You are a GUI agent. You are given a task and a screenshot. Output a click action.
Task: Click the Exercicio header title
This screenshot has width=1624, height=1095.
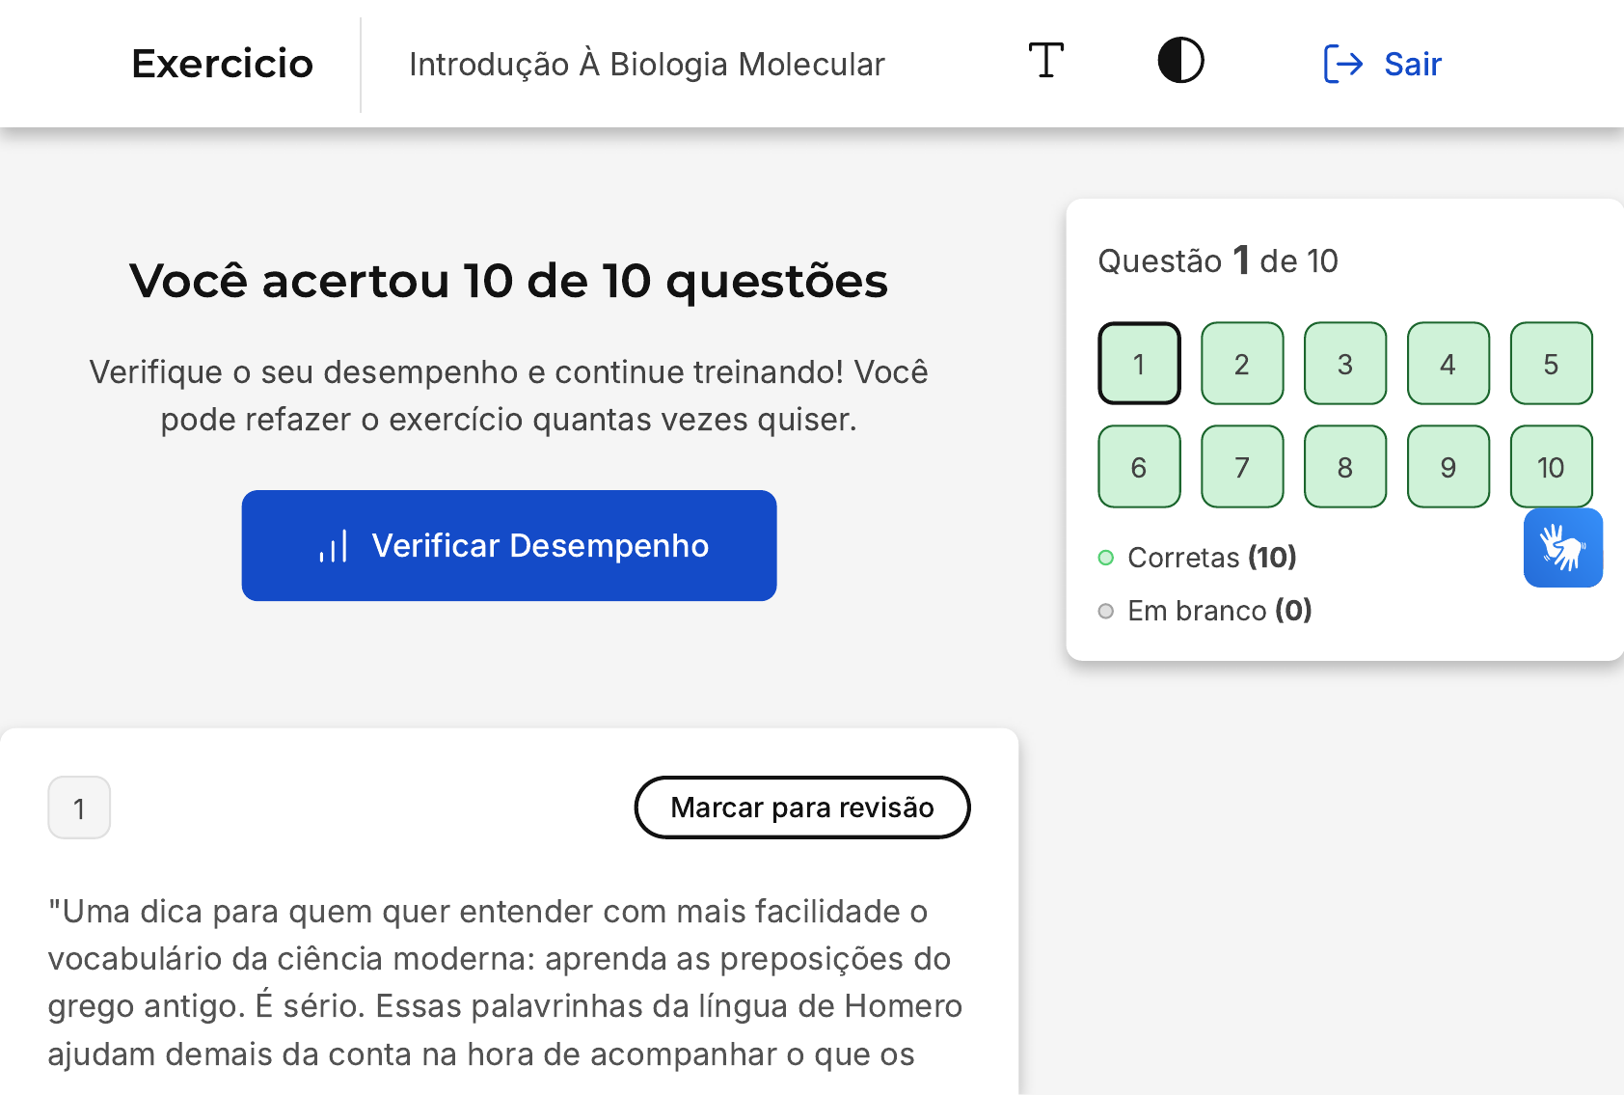pyautogui.click(x=222, y=64)
